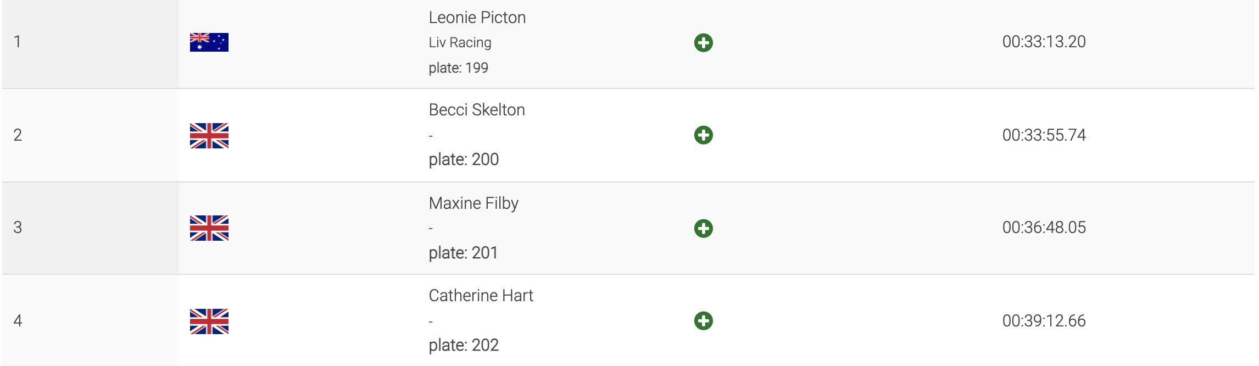Click Becci Skelton's UK flag
The image size is (1259, 366).
tap(209, 136)
